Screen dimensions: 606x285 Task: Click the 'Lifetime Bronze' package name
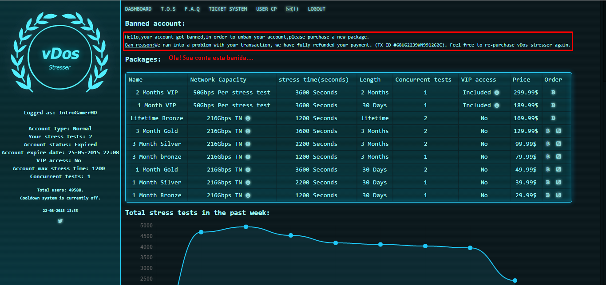157,118
